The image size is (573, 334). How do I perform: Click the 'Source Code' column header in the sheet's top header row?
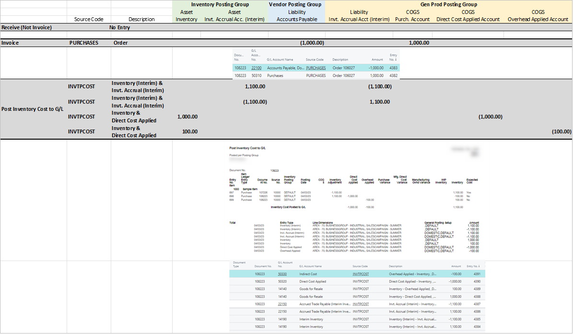89,19
